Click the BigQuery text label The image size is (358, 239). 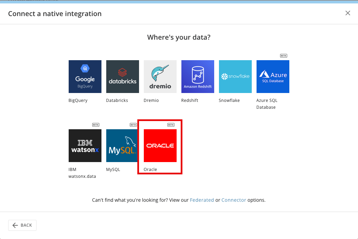pos(78,100)
